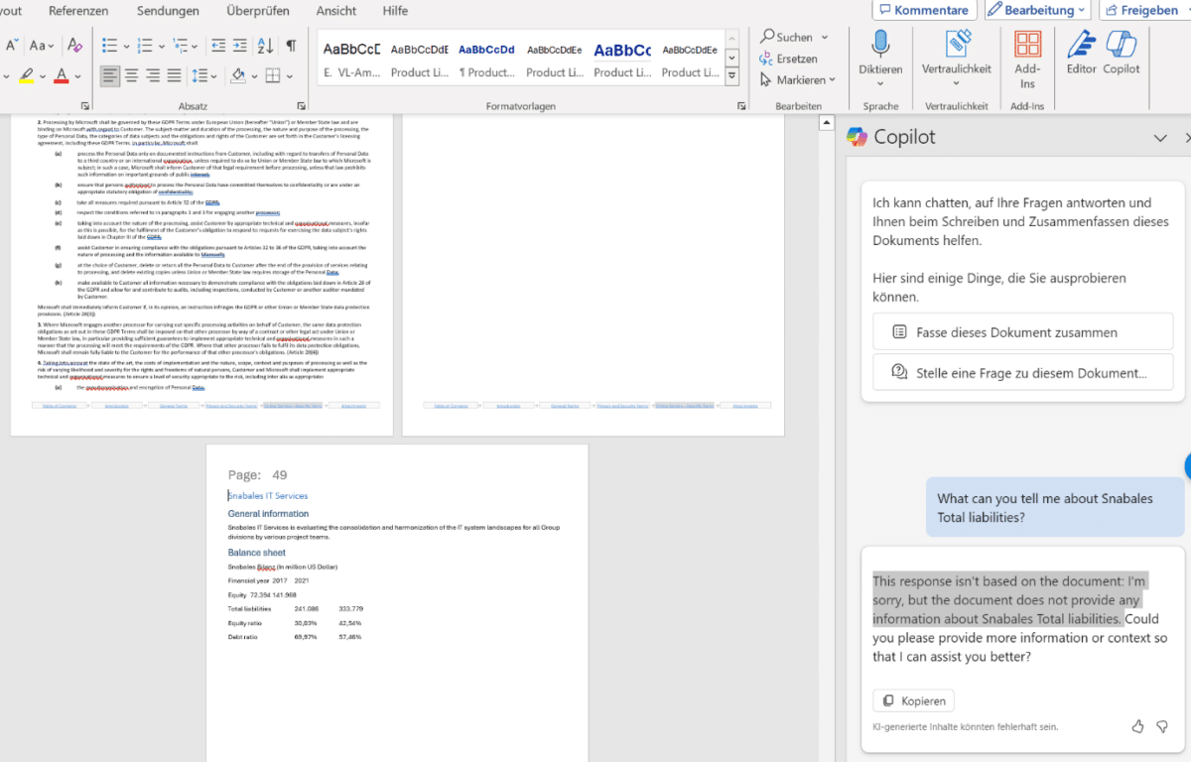Open the Überprüfen ribbon tab
Viewport: 1191px width, 762px height.
coord(258,11)
